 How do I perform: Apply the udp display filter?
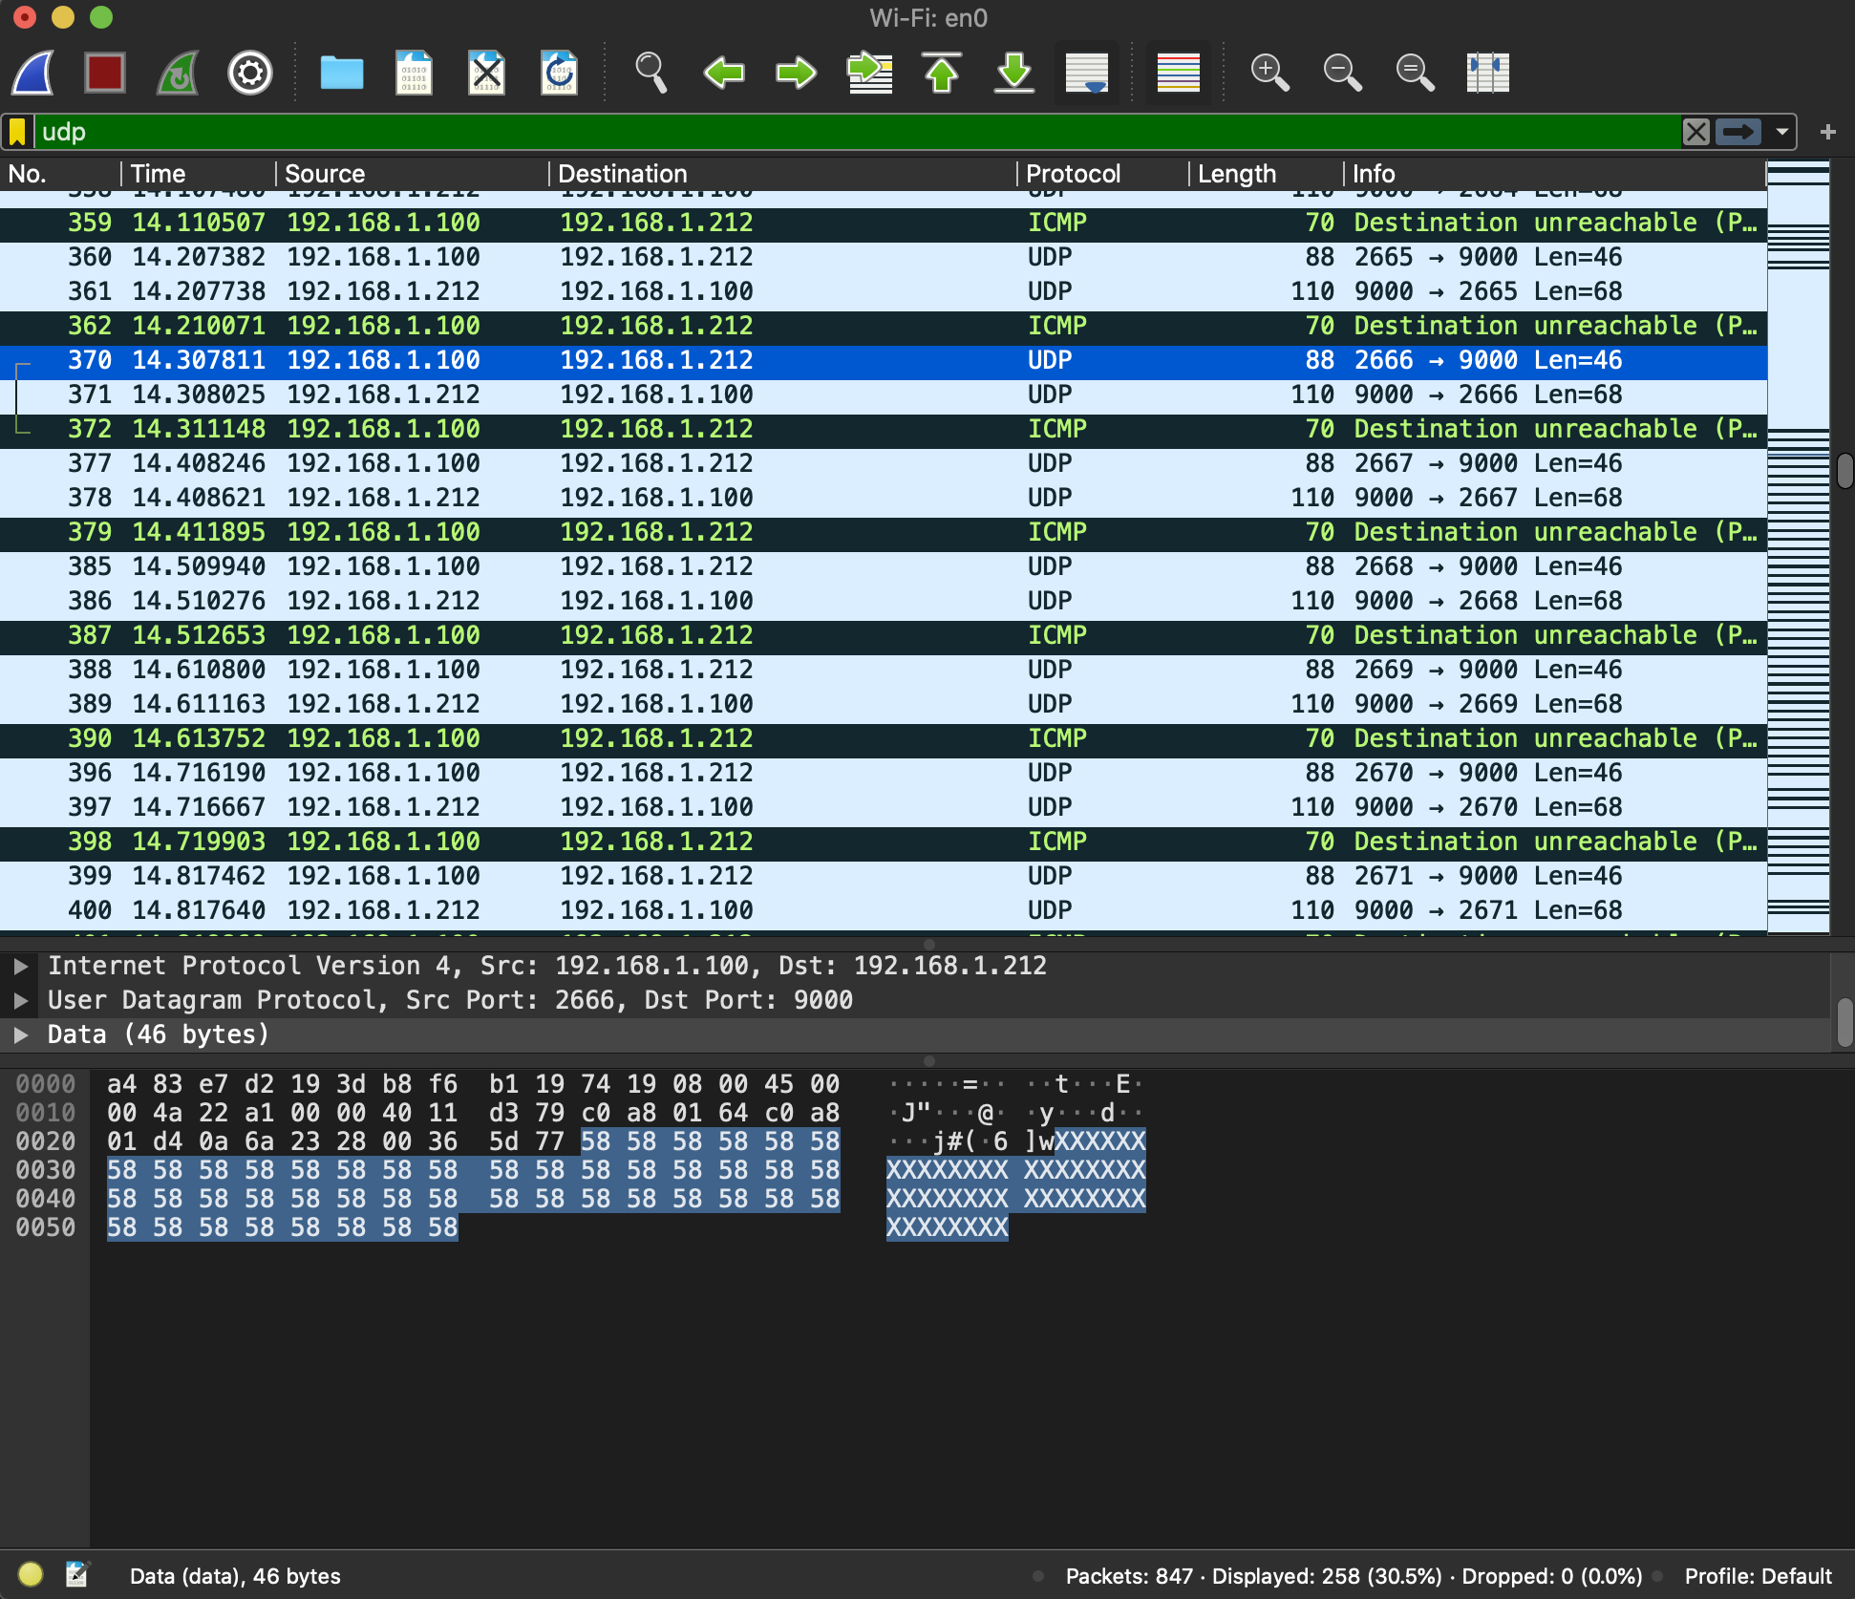point(1738,132)
